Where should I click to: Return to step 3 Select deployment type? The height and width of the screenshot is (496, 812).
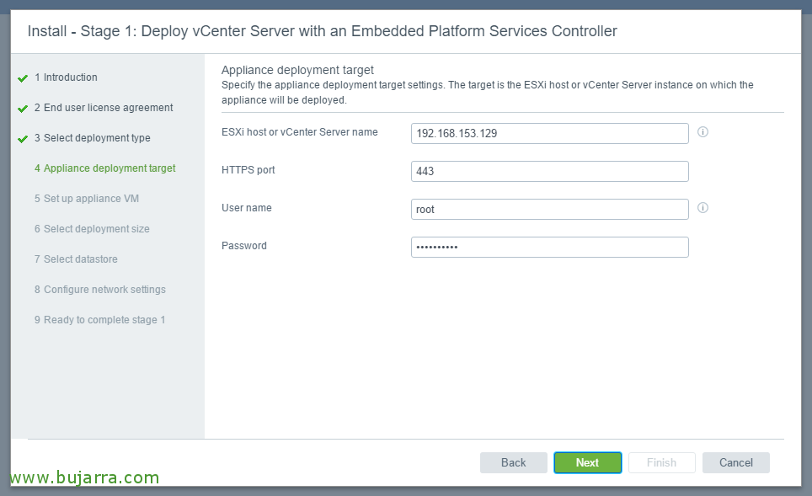click(x=92, y=138)
